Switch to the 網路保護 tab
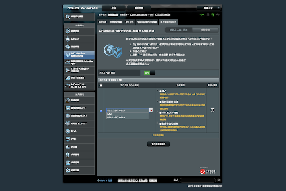The width and height of the screenshot is (286, 191). (x=102, y=22)
